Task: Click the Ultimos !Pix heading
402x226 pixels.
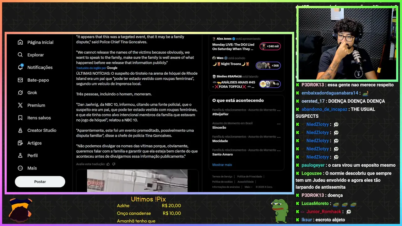Action: pyautogui.click(x=148, y=199)
